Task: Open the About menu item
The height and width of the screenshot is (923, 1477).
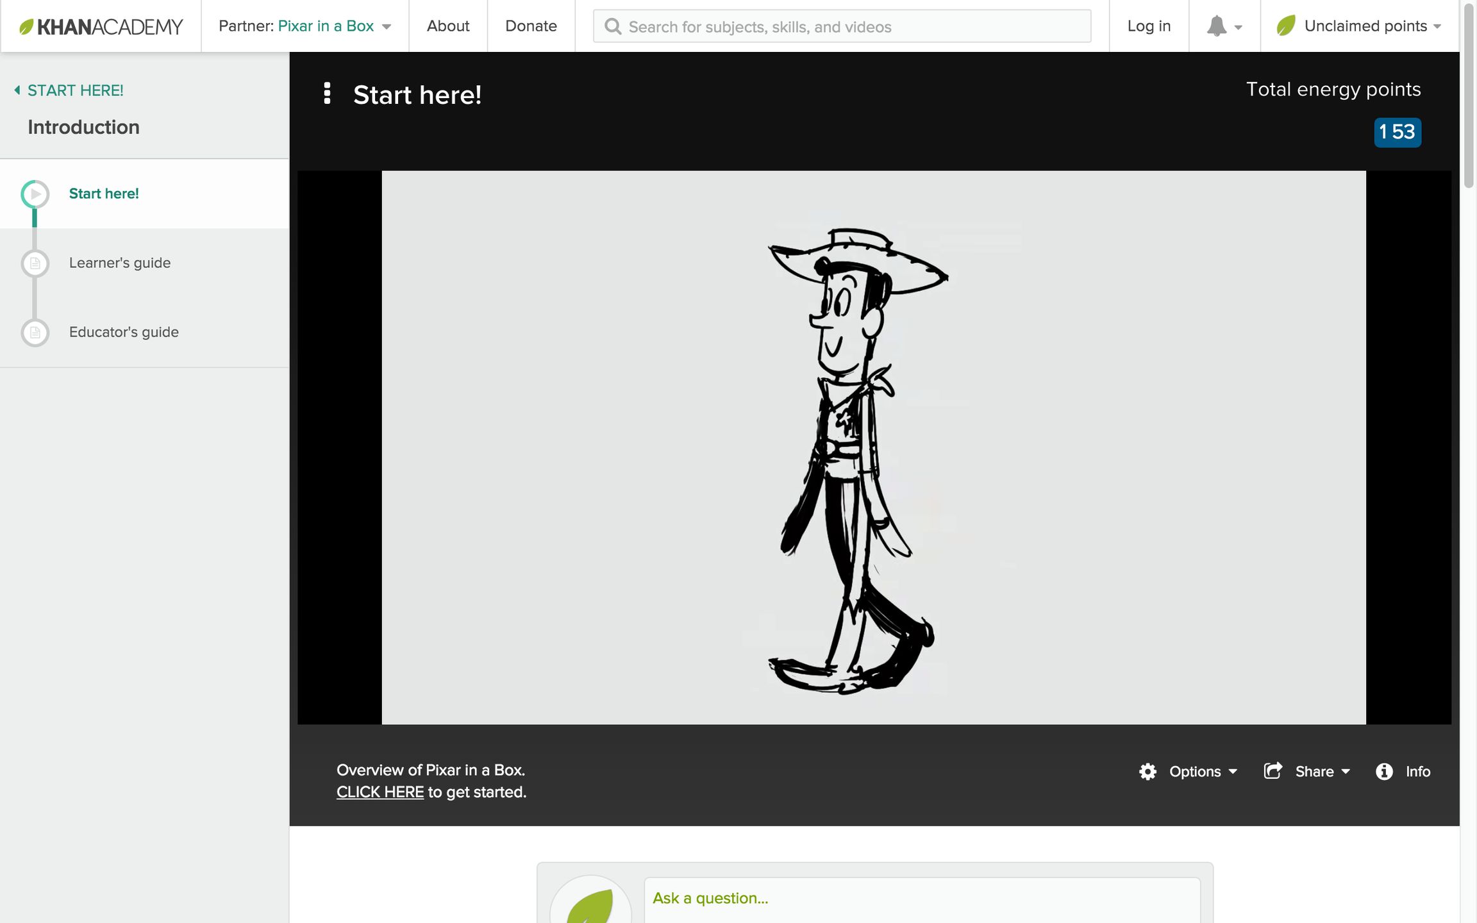Action: pyautogui.click(x=448, y=26)
